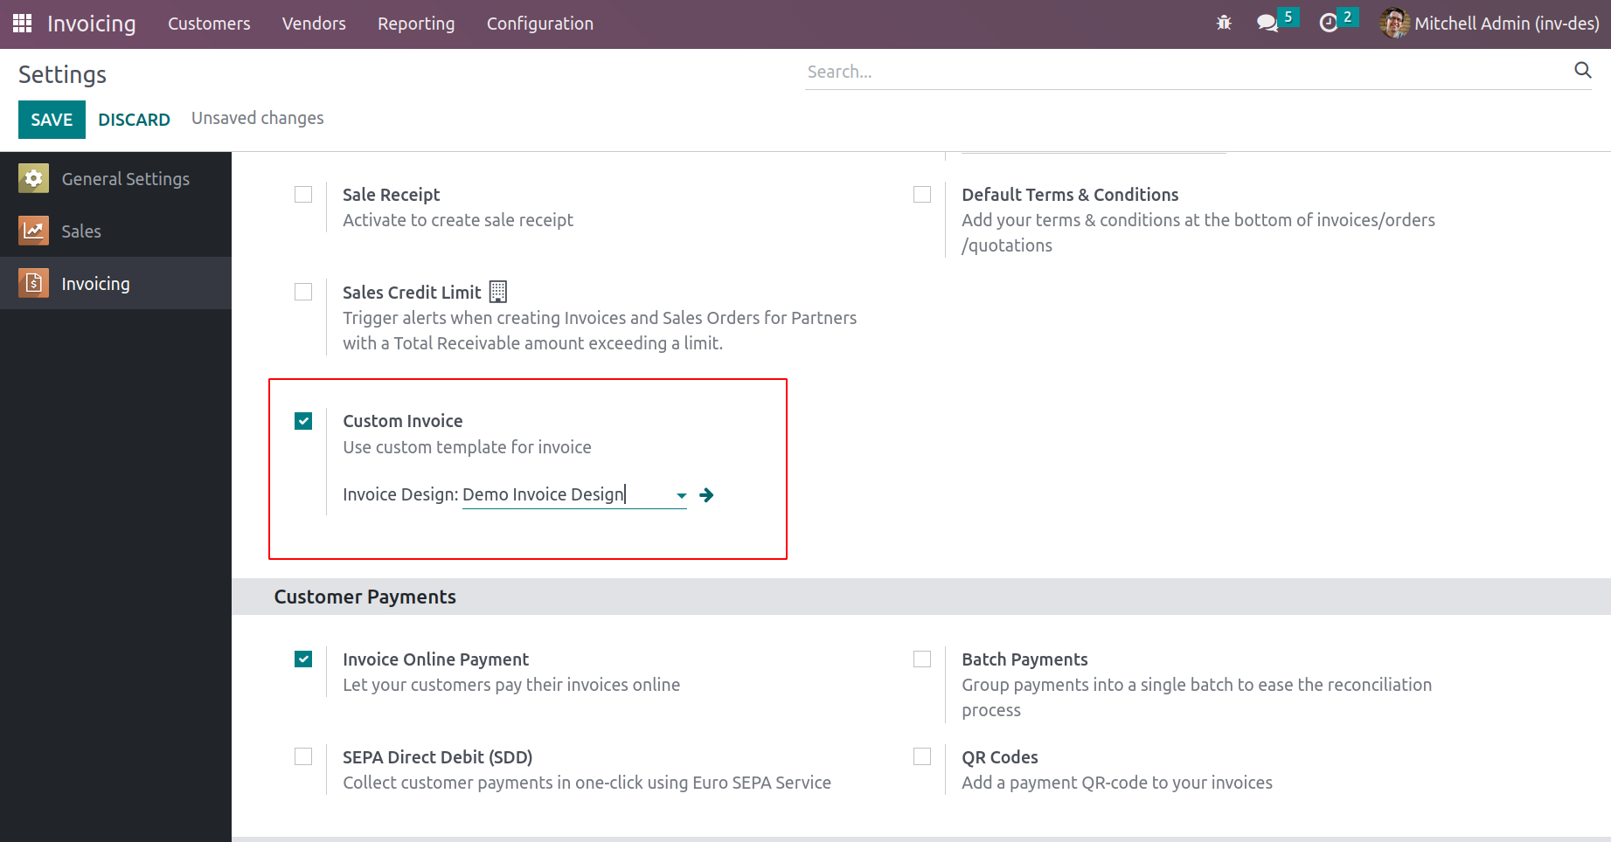Screen dimensions: 1611x842
Task: Tick the QR Codes checkbox
Action: pos(922,757)
